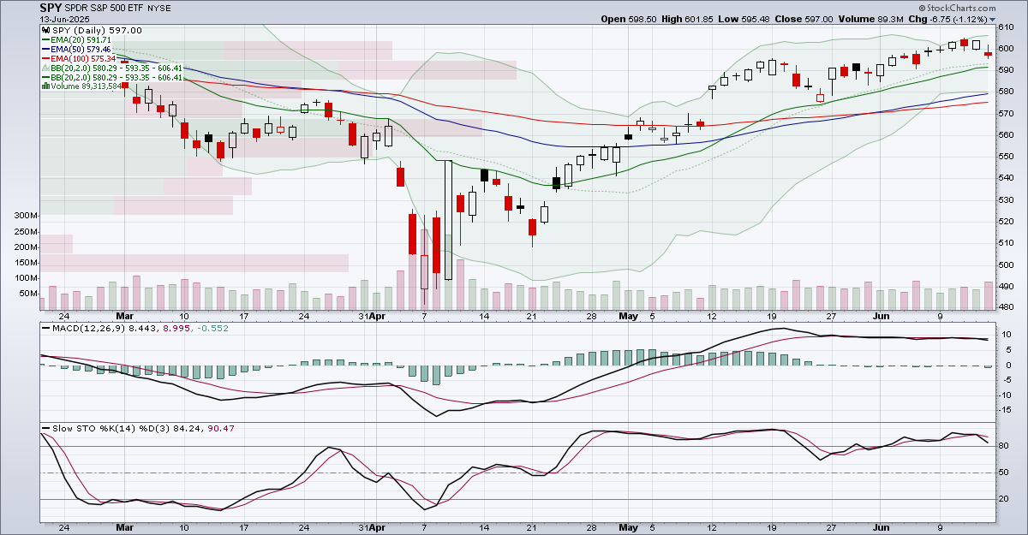Viewport: 1028px width, 535px height.
Task: Click the 610 price axis label
Action: 1007,27
